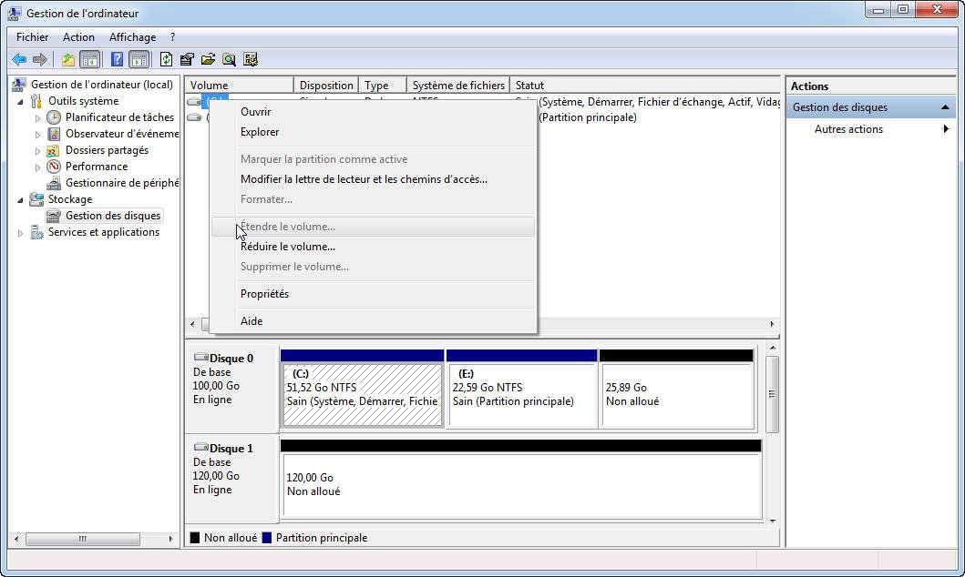
Task: Expand the Planificateur de tâches node
Action: click(37, 118)
